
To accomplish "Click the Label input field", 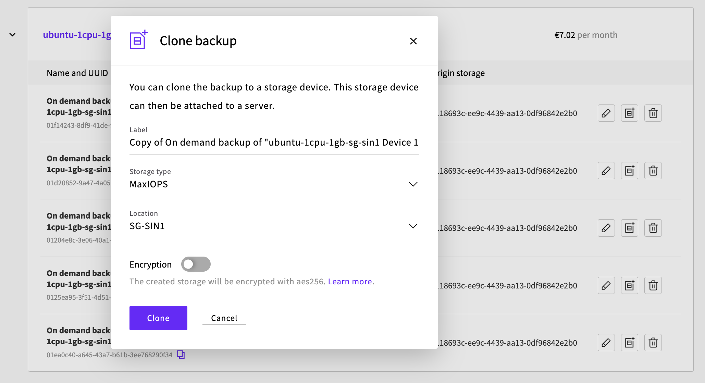I will click(274, 143).
